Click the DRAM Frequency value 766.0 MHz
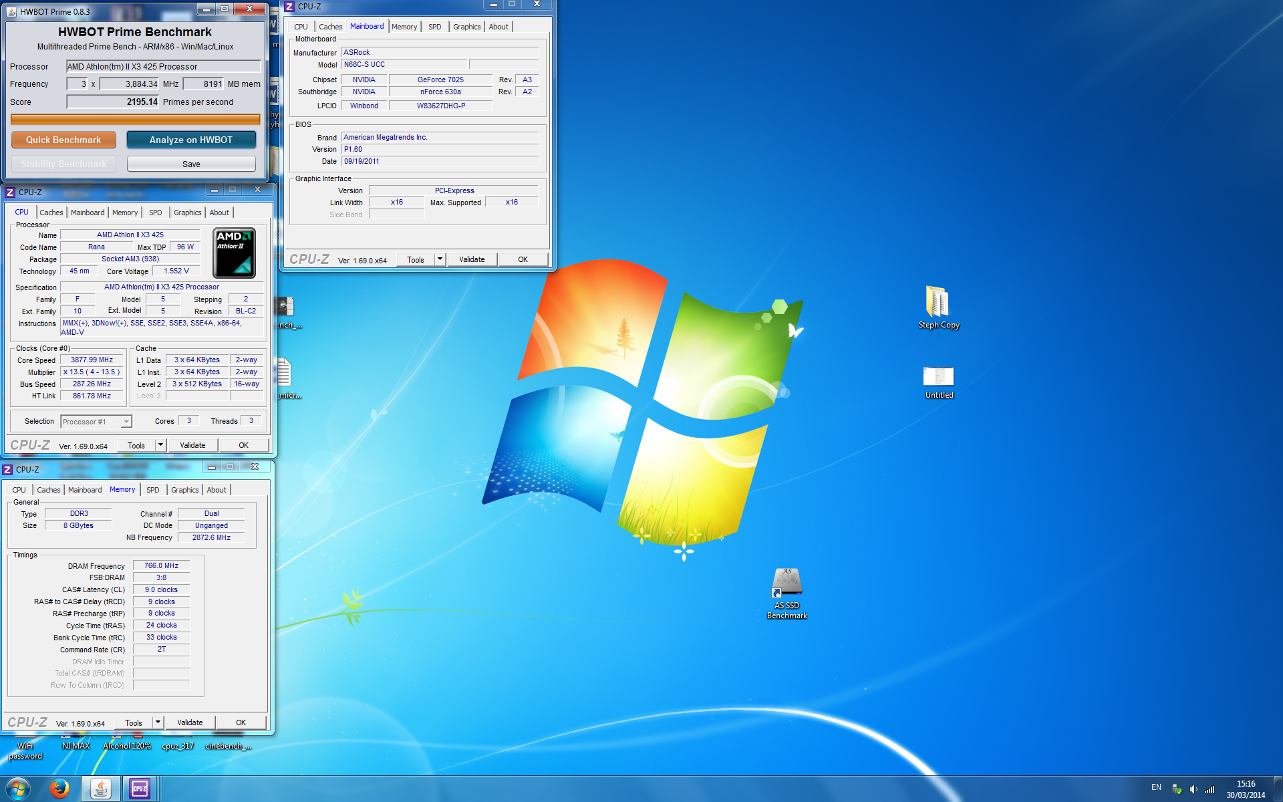The width and height of the screenshot is (1283, 802). (161, 565)
